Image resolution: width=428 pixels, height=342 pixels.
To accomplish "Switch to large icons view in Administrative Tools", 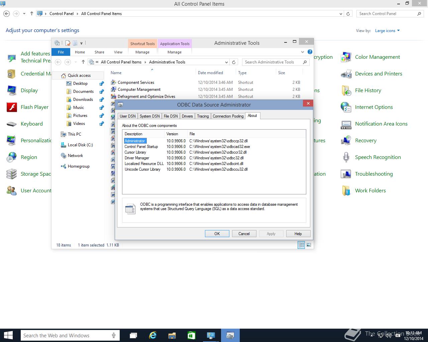I will tap(309, 245).
